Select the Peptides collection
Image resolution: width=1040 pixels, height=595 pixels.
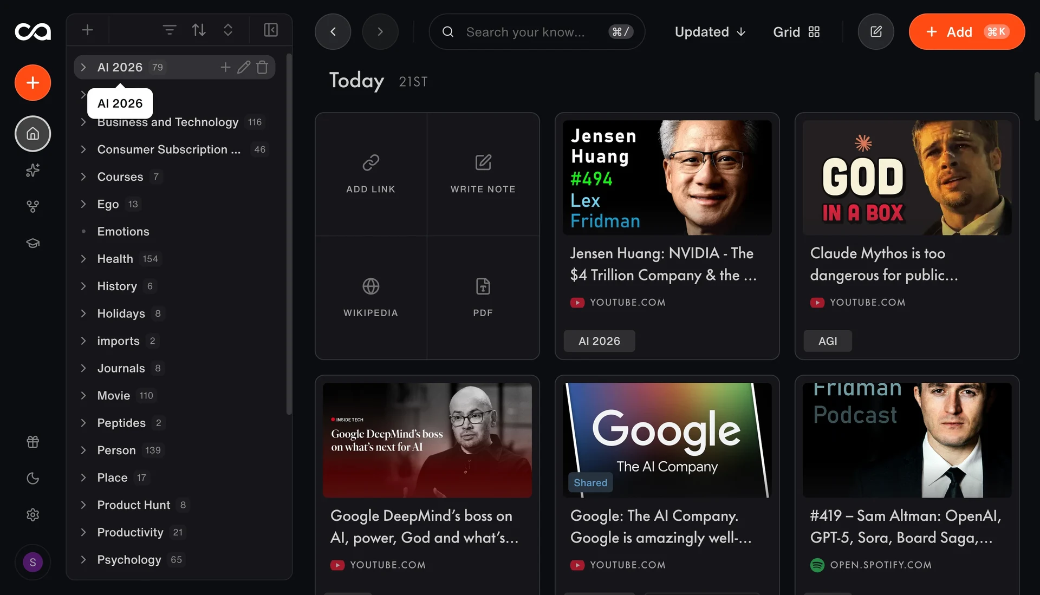(174, 423)
